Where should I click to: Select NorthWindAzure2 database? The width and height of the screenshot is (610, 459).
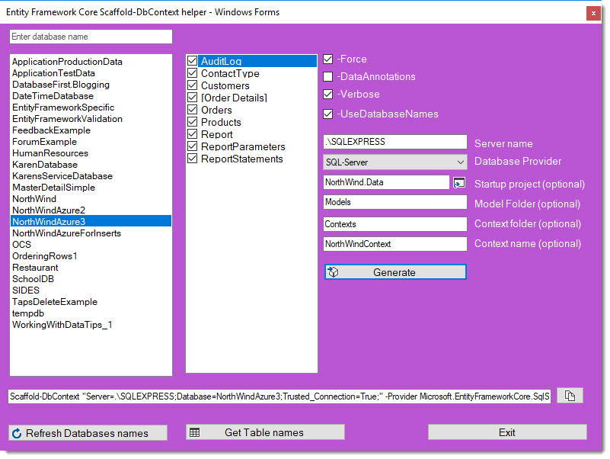91,210
